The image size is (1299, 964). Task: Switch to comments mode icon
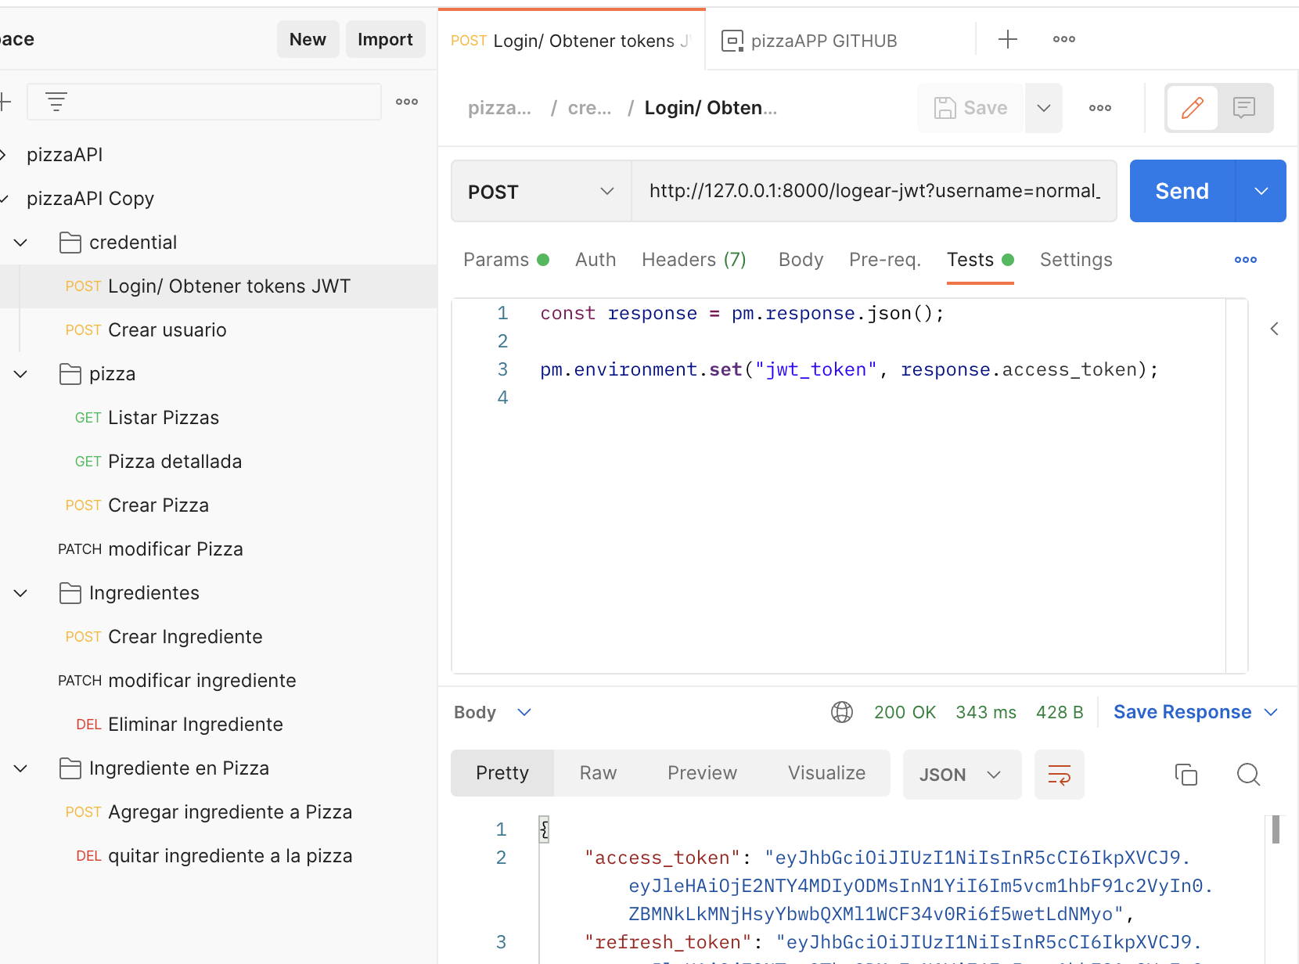click(1244, 108)
